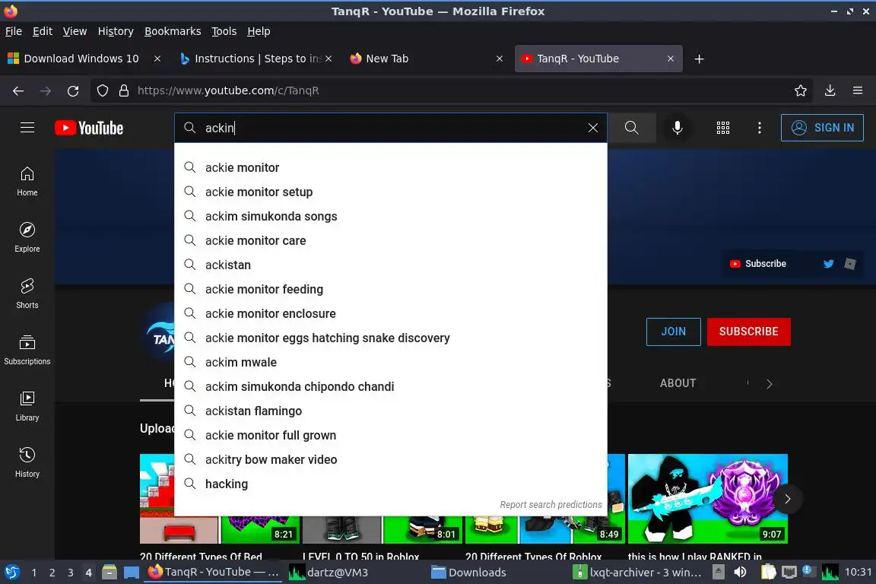Viewport: 876px width, 584px height.
Task: Select the 'ackie monitor care' suggestion
Action: point(391,240)
